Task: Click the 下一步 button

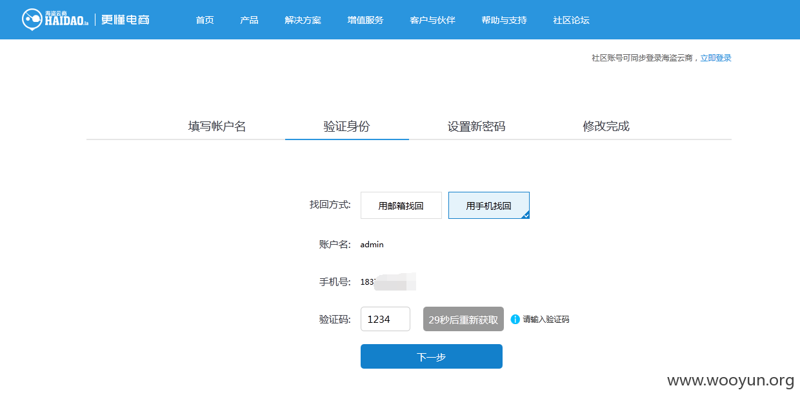Action: point(432,356)
